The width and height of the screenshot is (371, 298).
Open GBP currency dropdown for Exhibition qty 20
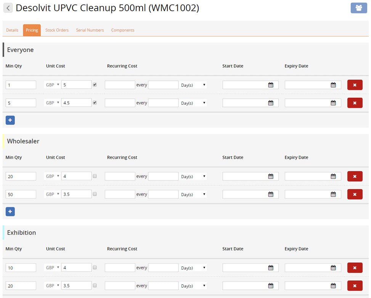52,285
